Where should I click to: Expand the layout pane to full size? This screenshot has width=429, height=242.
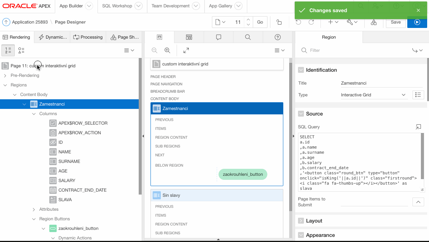[x=186, y=50]
